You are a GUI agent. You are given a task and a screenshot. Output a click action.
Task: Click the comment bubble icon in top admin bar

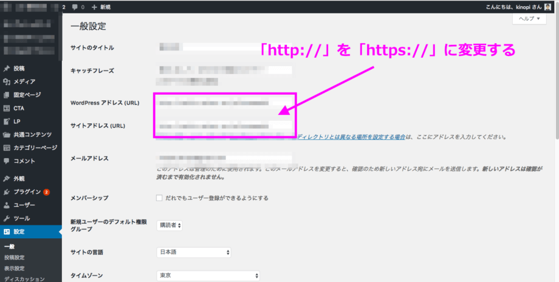click(74, 7)
